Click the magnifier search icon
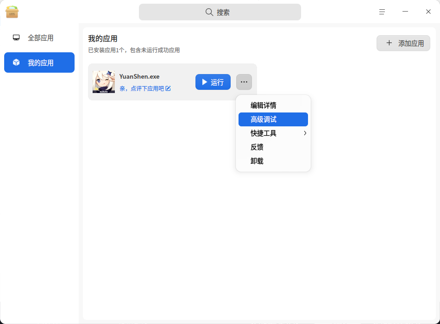The width and height of the screenshot is (440, 324). (209, 12)
